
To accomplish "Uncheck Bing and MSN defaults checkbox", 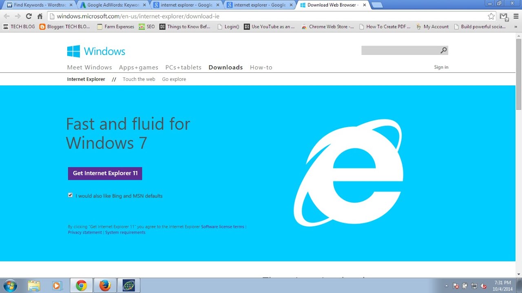I will pyautogui.click(x=70, y=195).
